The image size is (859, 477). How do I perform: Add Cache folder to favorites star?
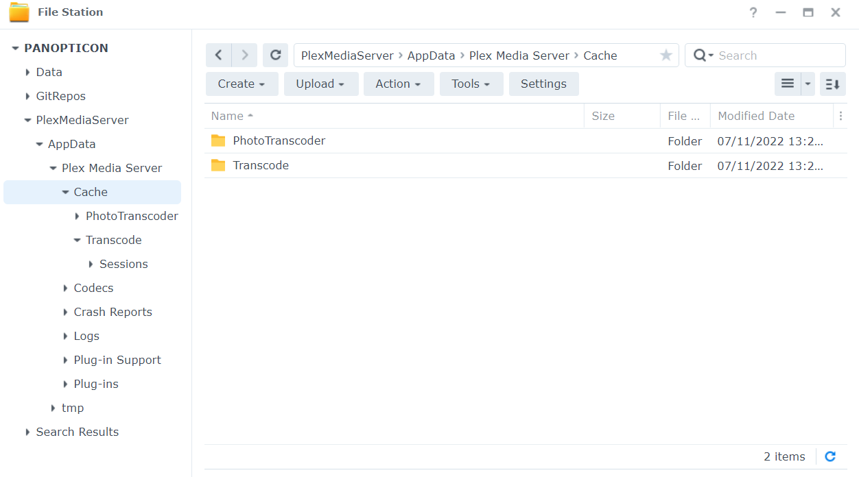coord(666,56)
